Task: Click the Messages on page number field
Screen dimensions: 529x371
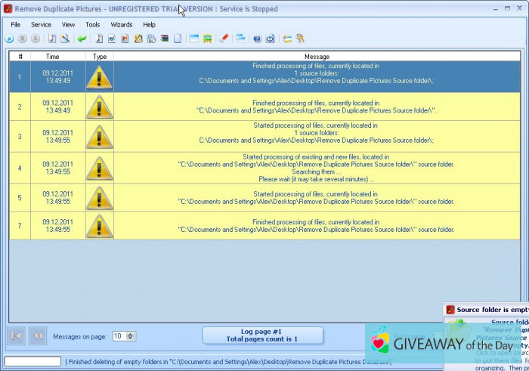Action: pyautogui.click(x=119, y=336)
